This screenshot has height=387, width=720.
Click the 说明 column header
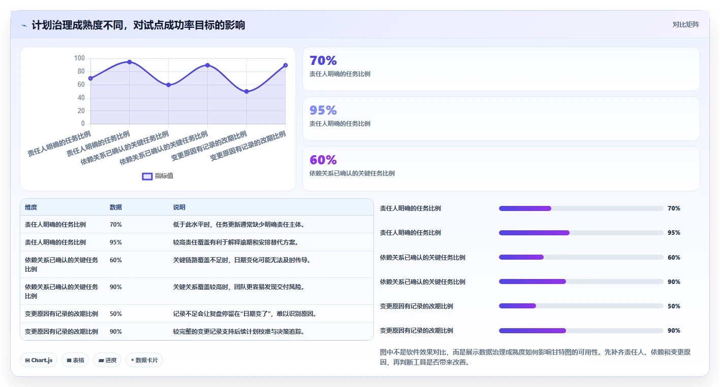pos(179,207)
